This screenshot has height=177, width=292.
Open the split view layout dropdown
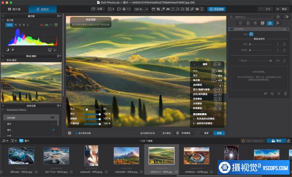click(111, 9)
